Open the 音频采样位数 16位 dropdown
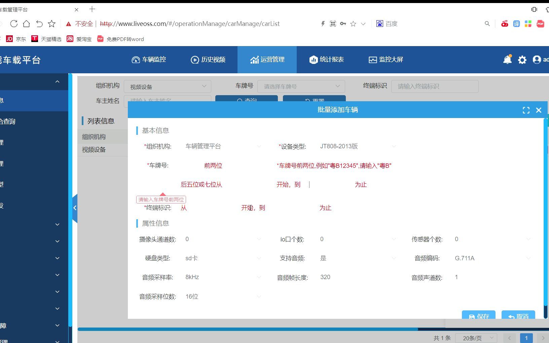 [223, 297]
